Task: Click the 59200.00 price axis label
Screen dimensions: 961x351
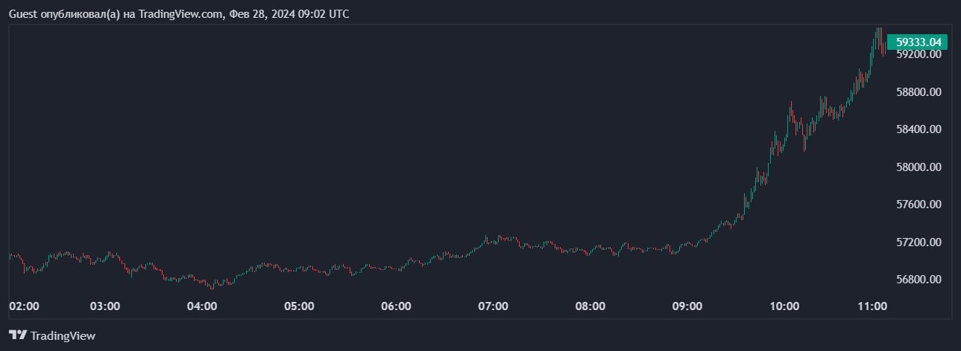Action: pyautogui.click(x=919, y=54)
